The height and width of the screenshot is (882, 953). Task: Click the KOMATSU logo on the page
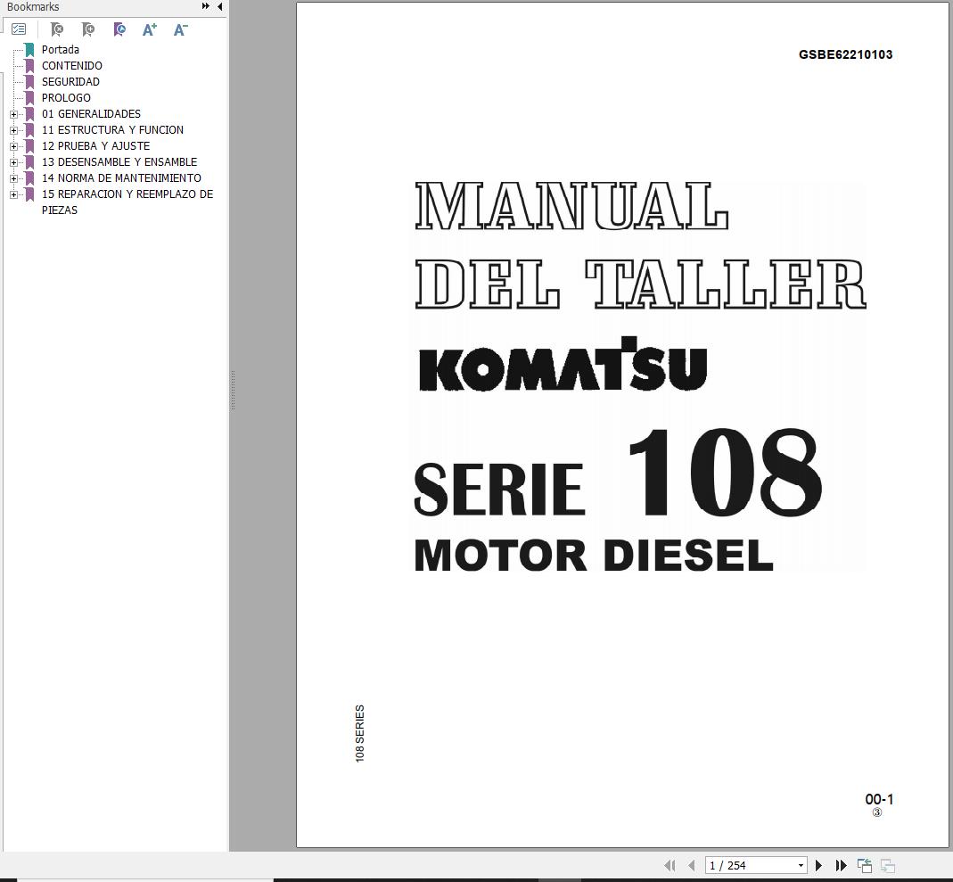(563, 365)
